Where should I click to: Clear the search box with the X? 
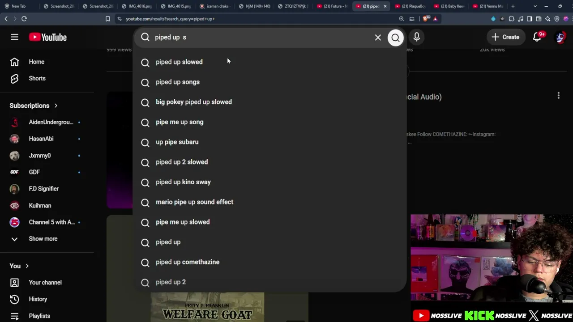coord(378,38)
